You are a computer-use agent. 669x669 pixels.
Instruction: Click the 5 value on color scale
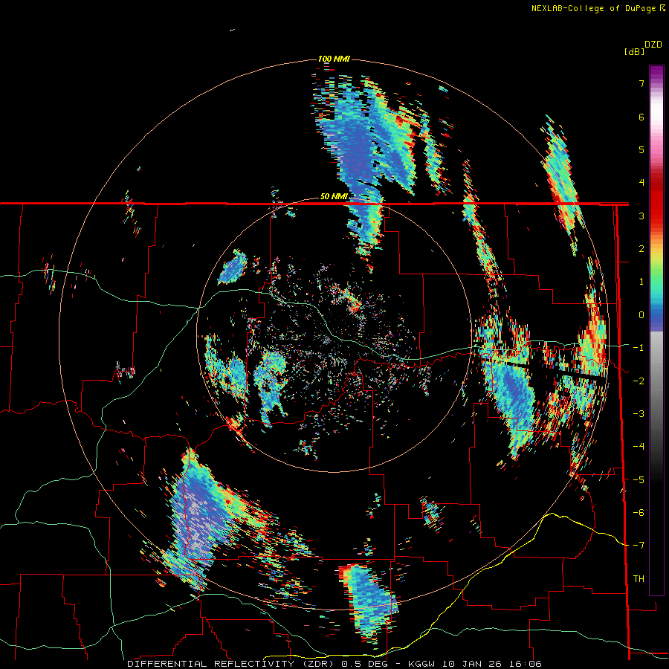641,149
